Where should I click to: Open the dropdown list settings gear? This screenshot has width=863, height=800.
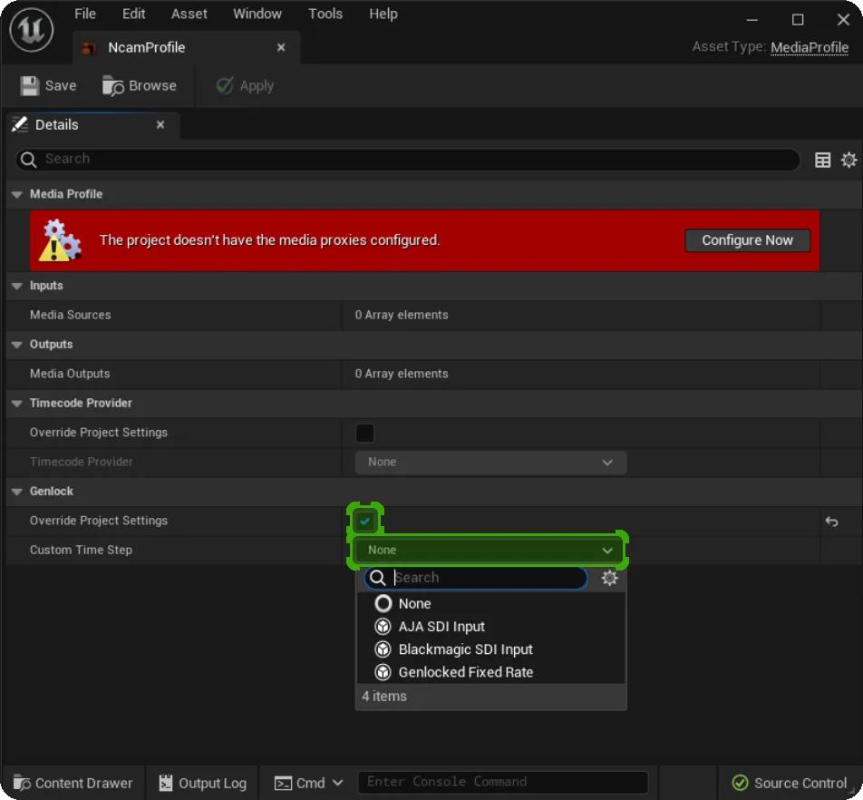point(609,578)
